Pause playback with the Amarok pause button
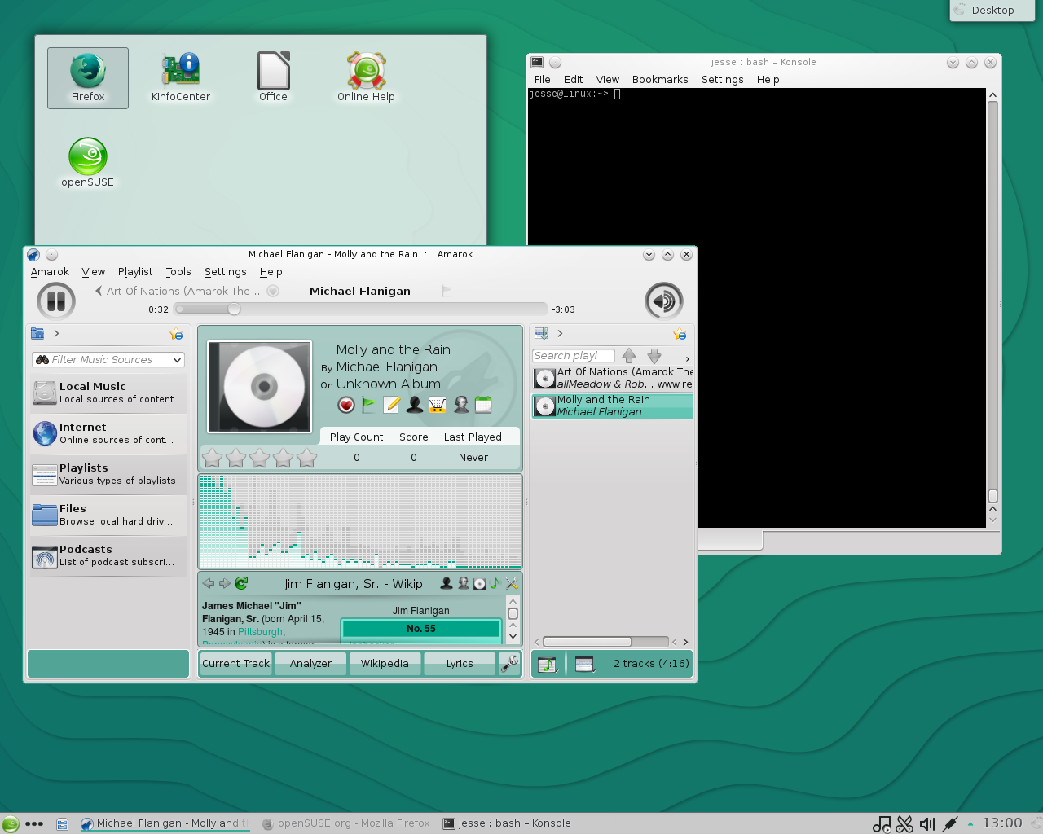The width and height of the screenshot is (1043, 834). (56, 301)
